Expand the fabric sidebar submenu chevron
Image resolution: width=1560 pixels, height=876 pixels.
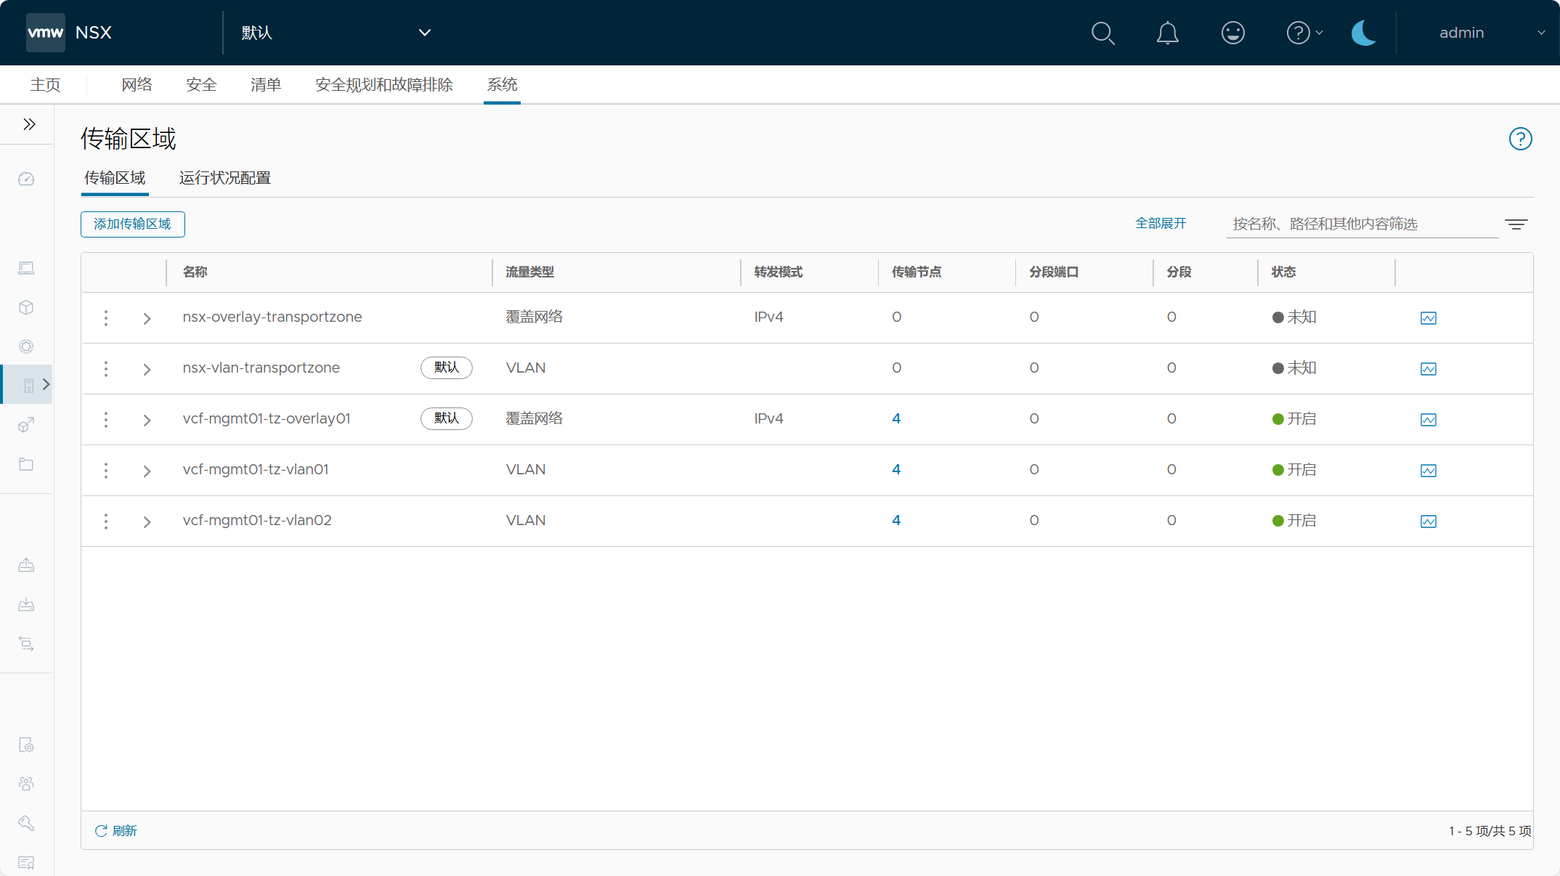(46, 384)
